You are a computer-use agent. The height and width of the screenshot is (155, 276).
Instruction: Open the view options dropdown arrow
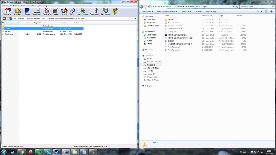point(262,11)
